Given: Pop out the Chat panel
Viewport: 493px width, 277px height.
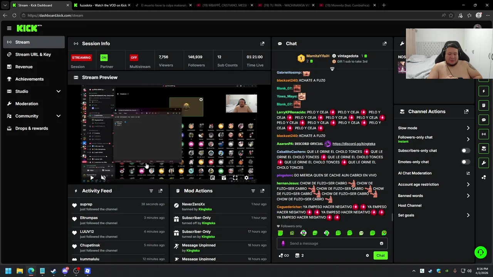Looking at the screenshot, I should [384, 43].
